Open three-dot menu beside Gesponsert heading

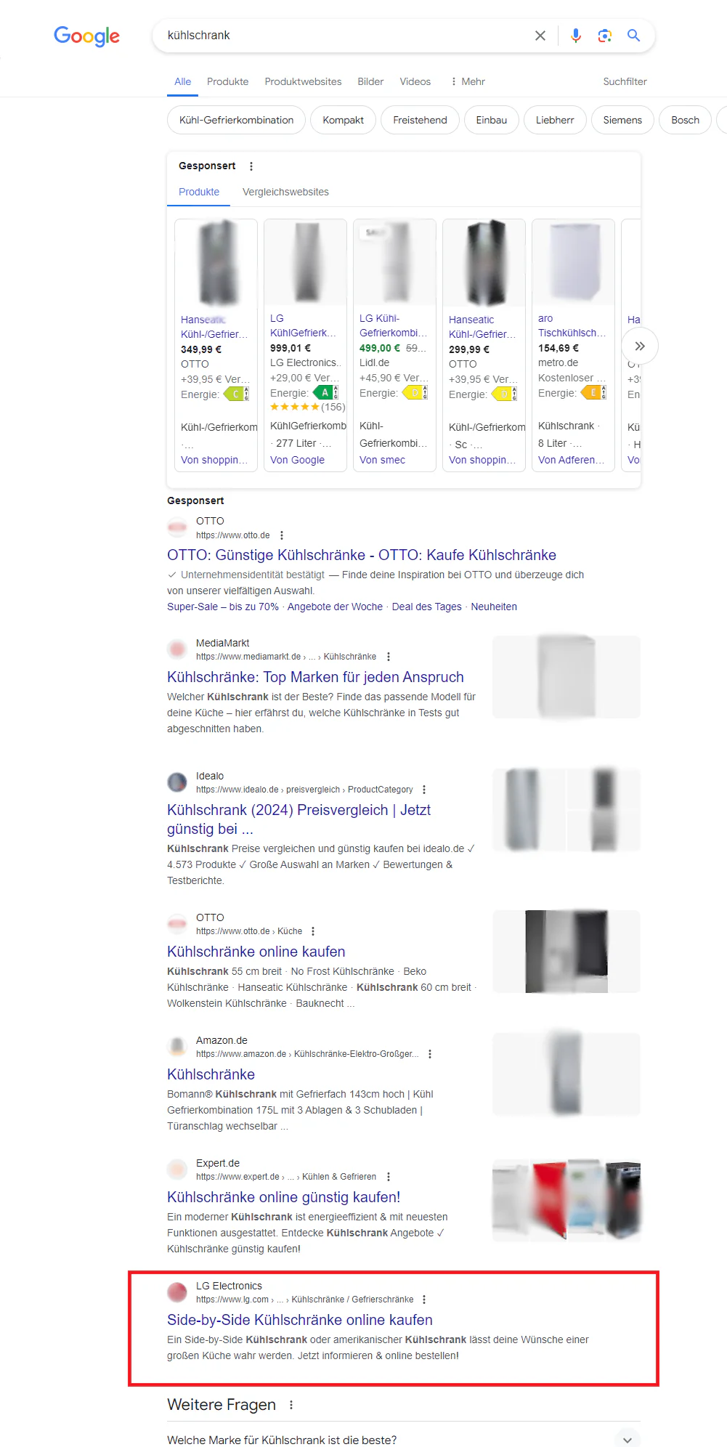point(251,166)
